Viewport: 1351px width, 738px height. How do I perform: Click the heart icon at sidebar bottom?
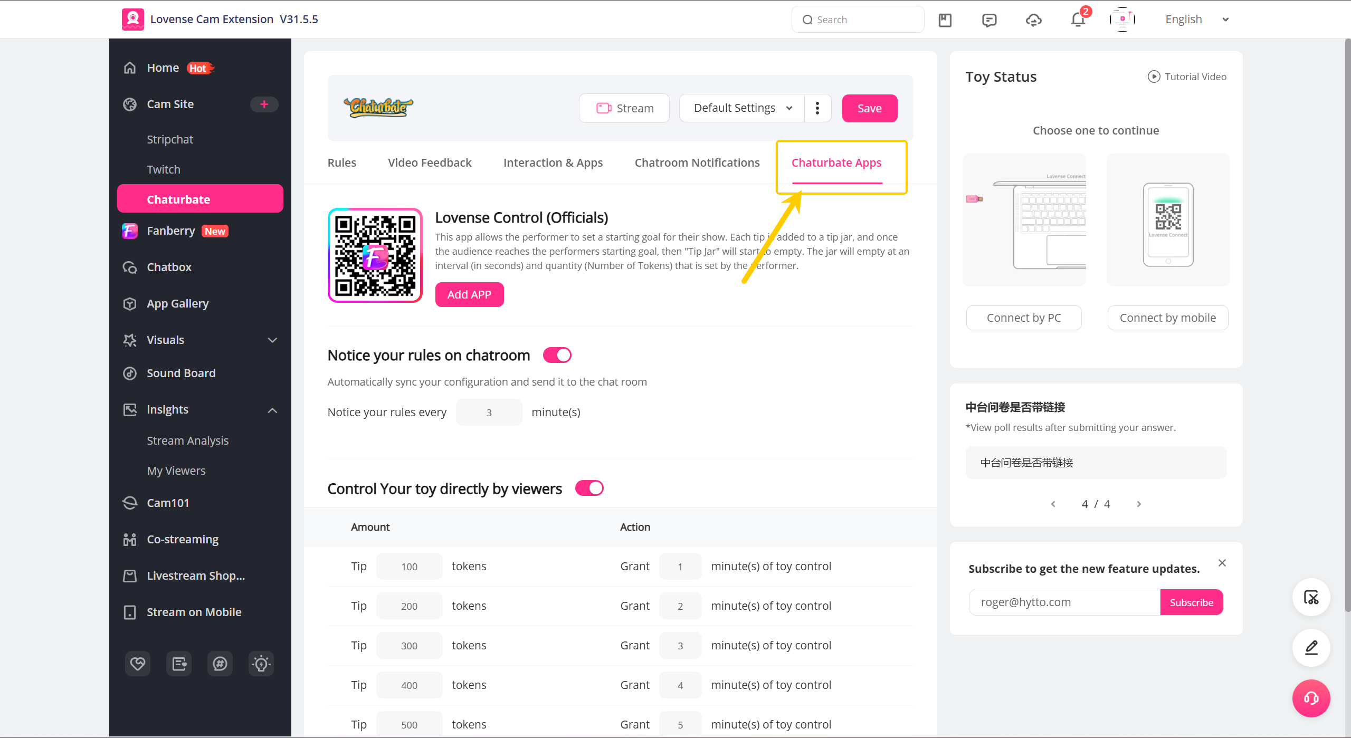pyautogui.click(x=138, y=664)
